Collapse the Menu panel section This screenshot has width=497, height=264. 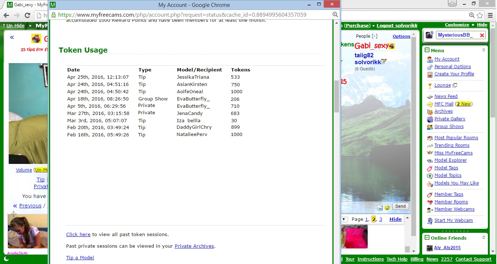point(427,50)
